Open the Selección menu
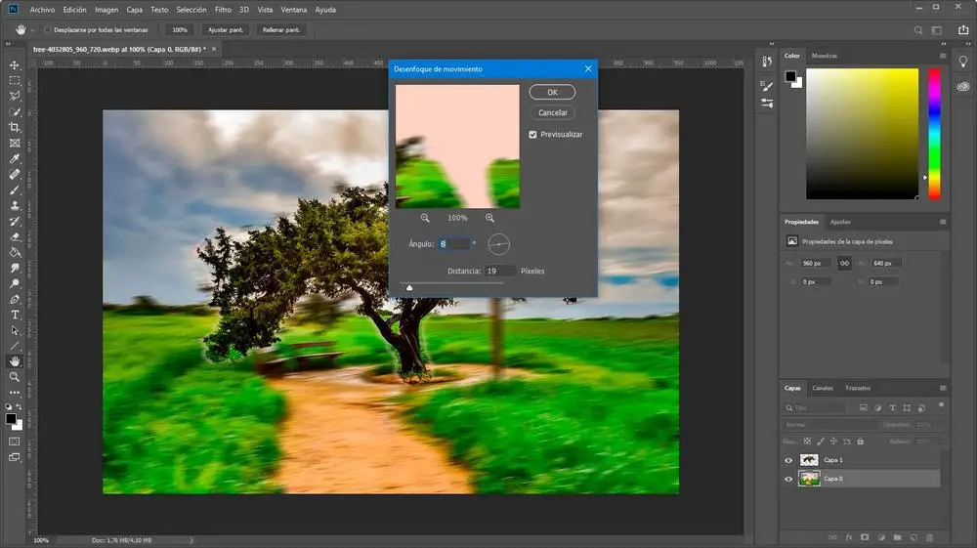This screenshot has width=977, height=548. [191, 10]
